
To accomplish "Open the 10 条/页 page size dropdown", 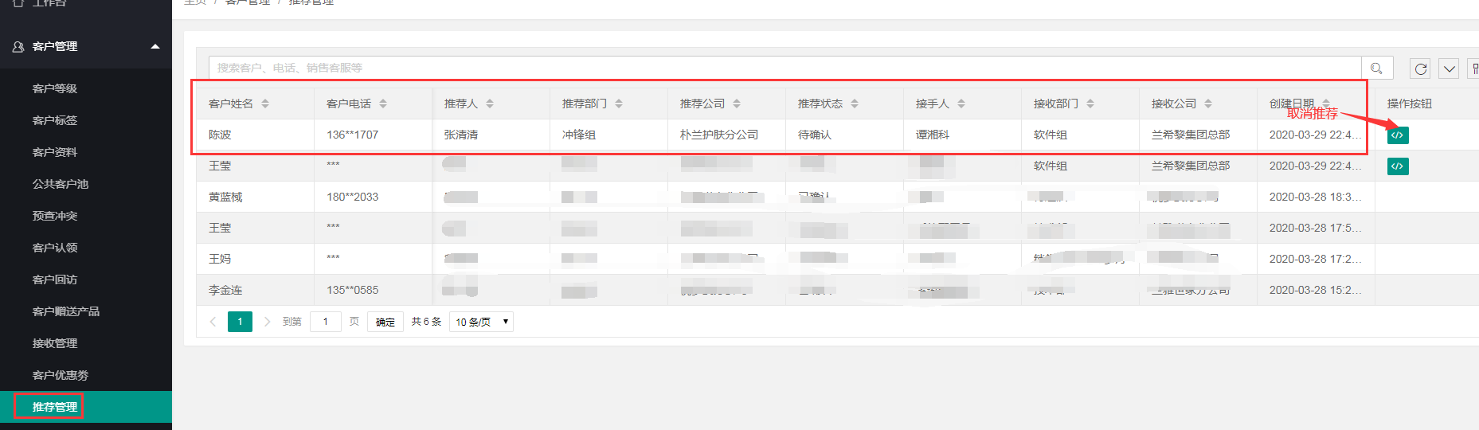I will pos(482,322).
